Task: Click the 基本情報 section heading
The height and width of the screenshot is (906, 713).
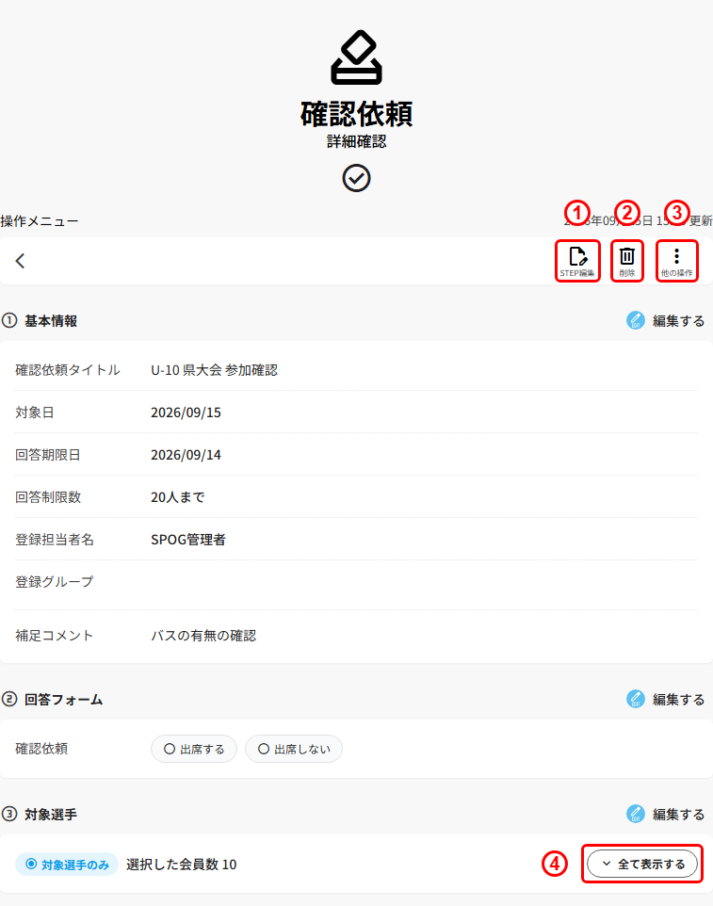Action: coord(51,321)
